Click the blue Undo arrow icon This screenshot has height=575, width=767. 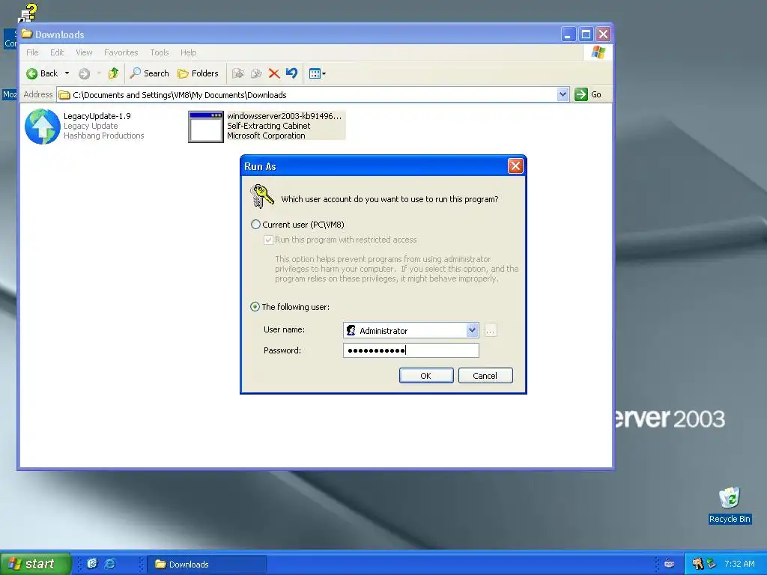click(x=291, y=73)
